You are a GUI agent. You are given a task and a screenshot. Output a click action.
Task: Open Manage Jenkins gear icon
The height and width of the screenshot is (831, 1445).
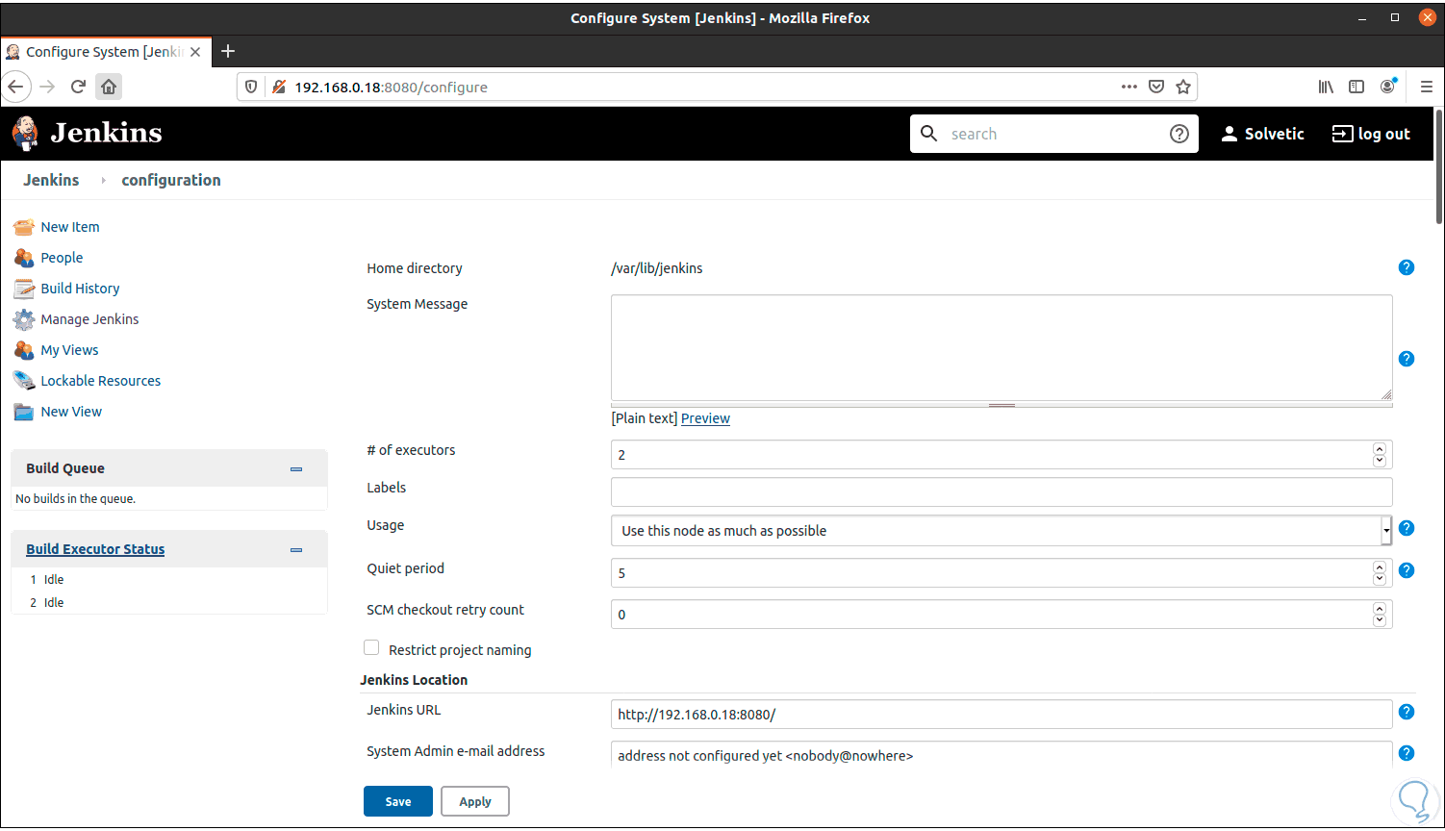[x=24, y=320]
